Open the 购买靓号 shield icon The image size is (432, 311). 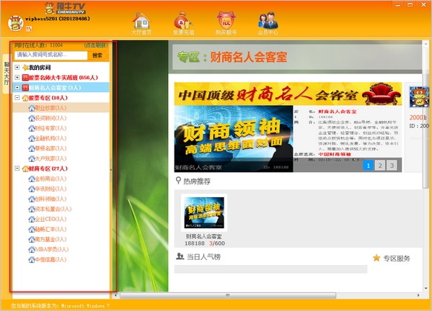226,20
